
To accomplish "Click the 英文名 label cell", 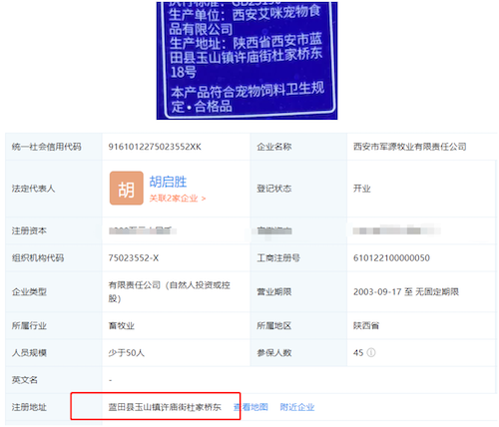I will point(54,380).
